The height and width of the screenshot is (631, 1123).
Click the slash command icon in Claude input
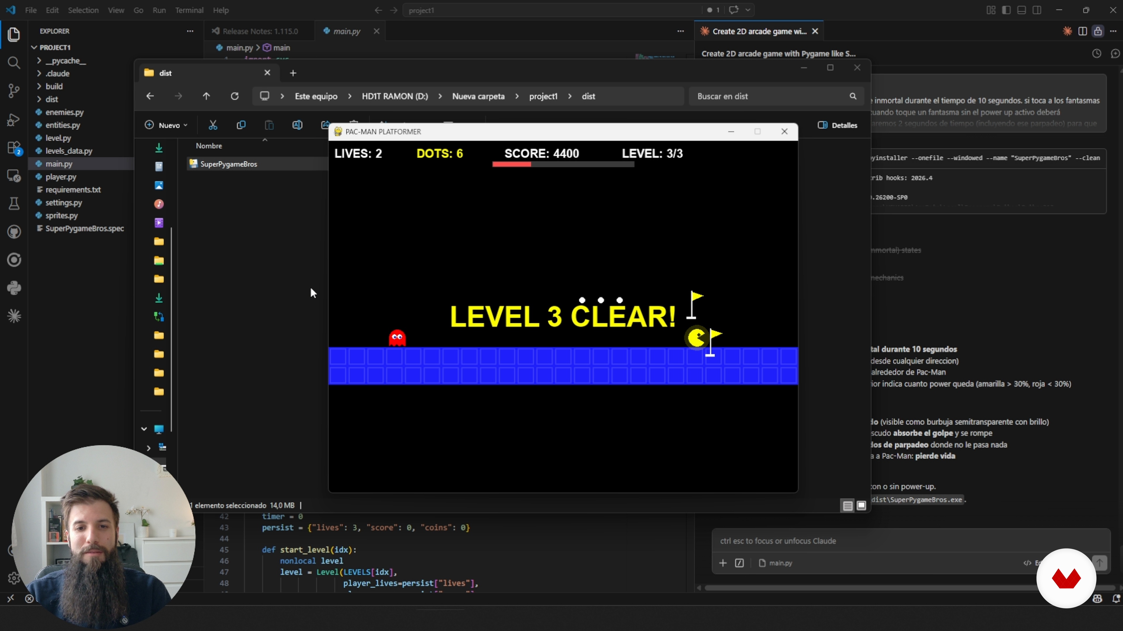[739, 563]
